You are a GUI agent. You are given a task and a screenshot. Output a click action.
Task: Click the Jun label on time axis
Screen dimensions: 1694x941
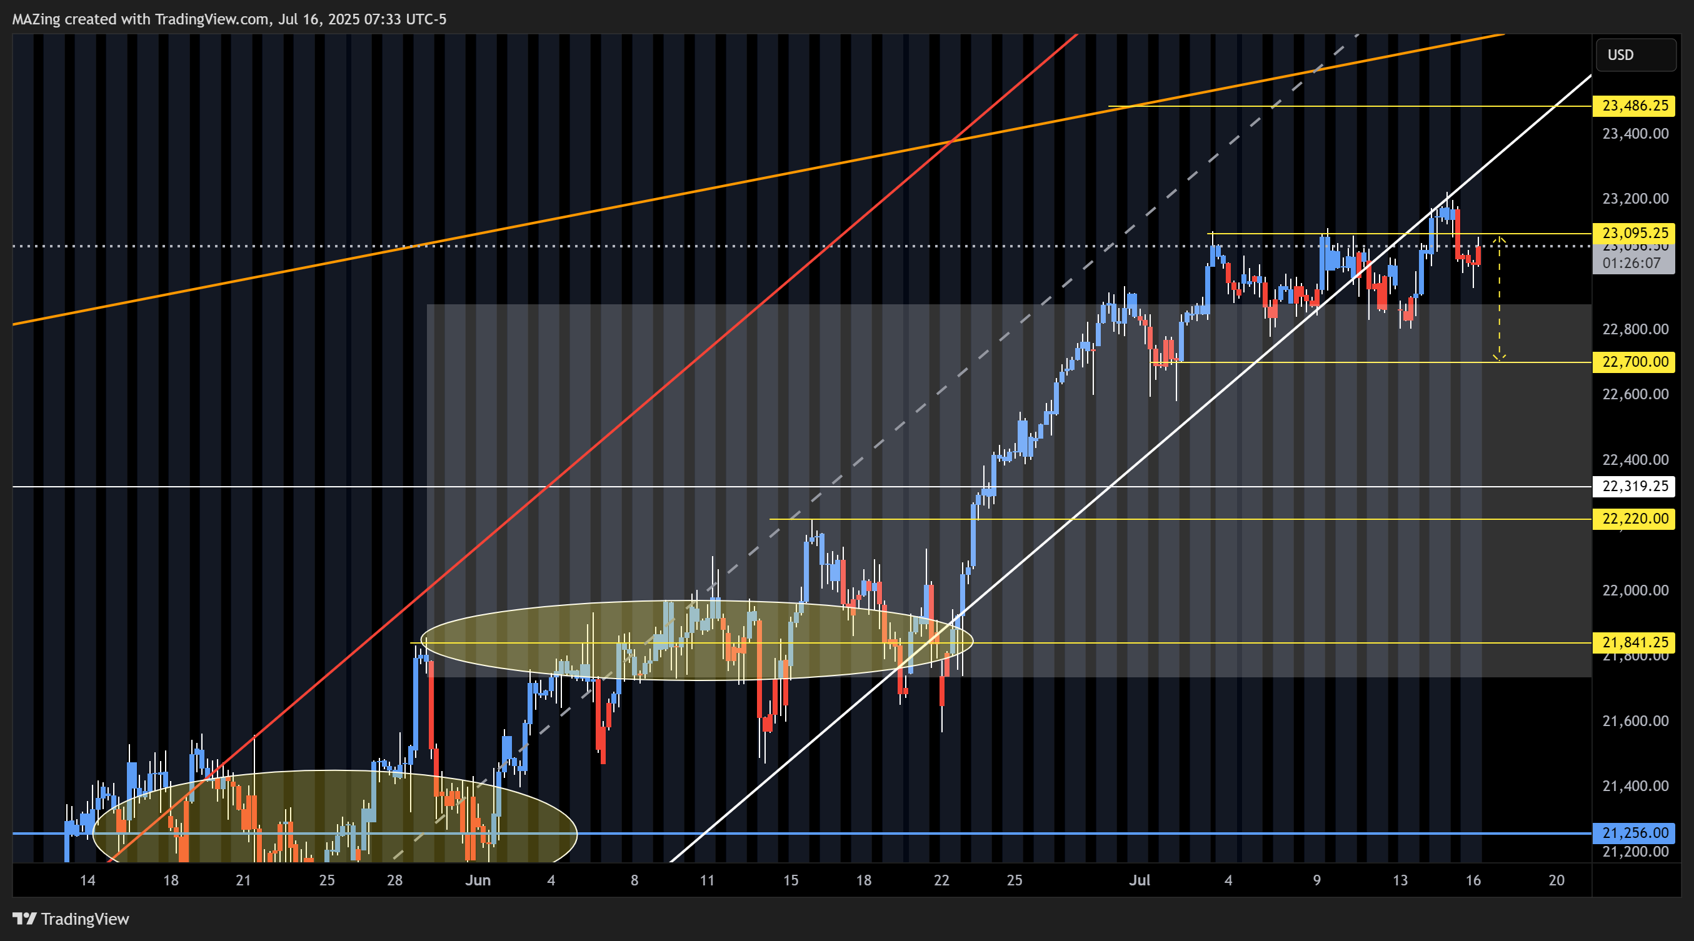click(478, 880)
